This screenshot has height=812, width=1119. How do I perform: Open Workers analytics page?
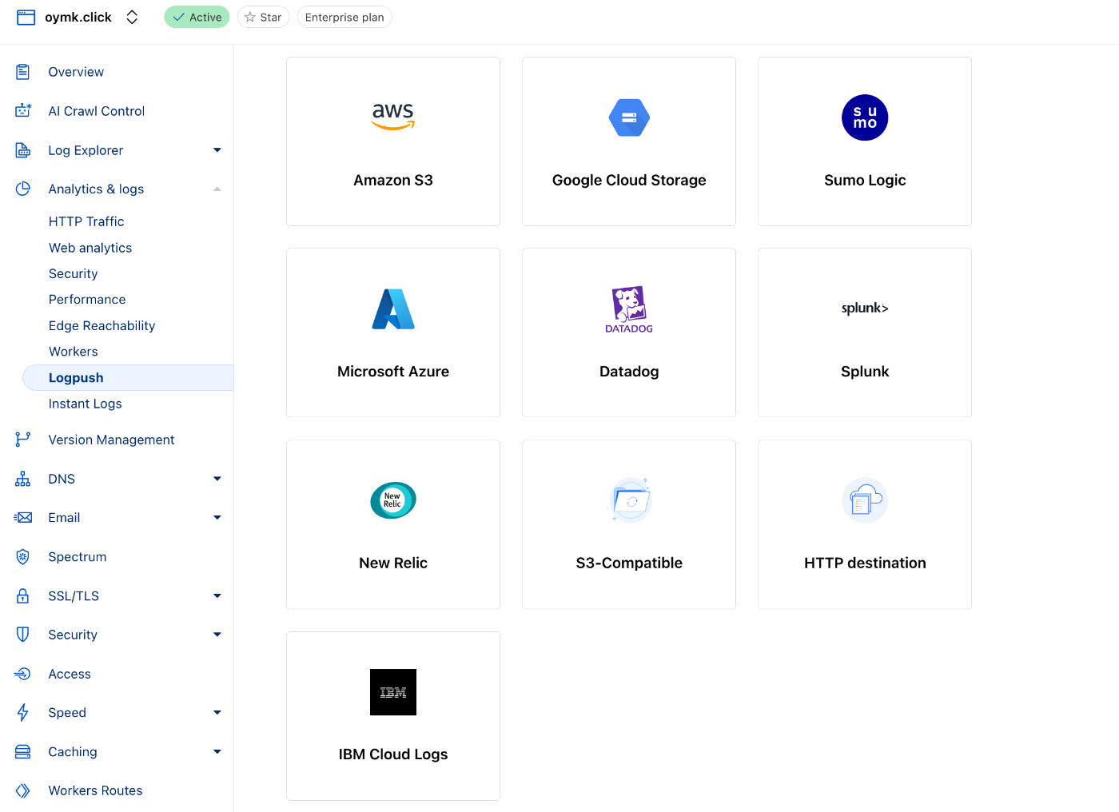(x=73, y=352)
